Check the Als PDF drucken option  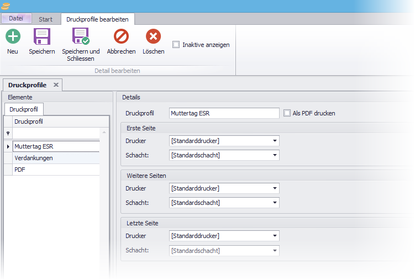tap(287, 113)
